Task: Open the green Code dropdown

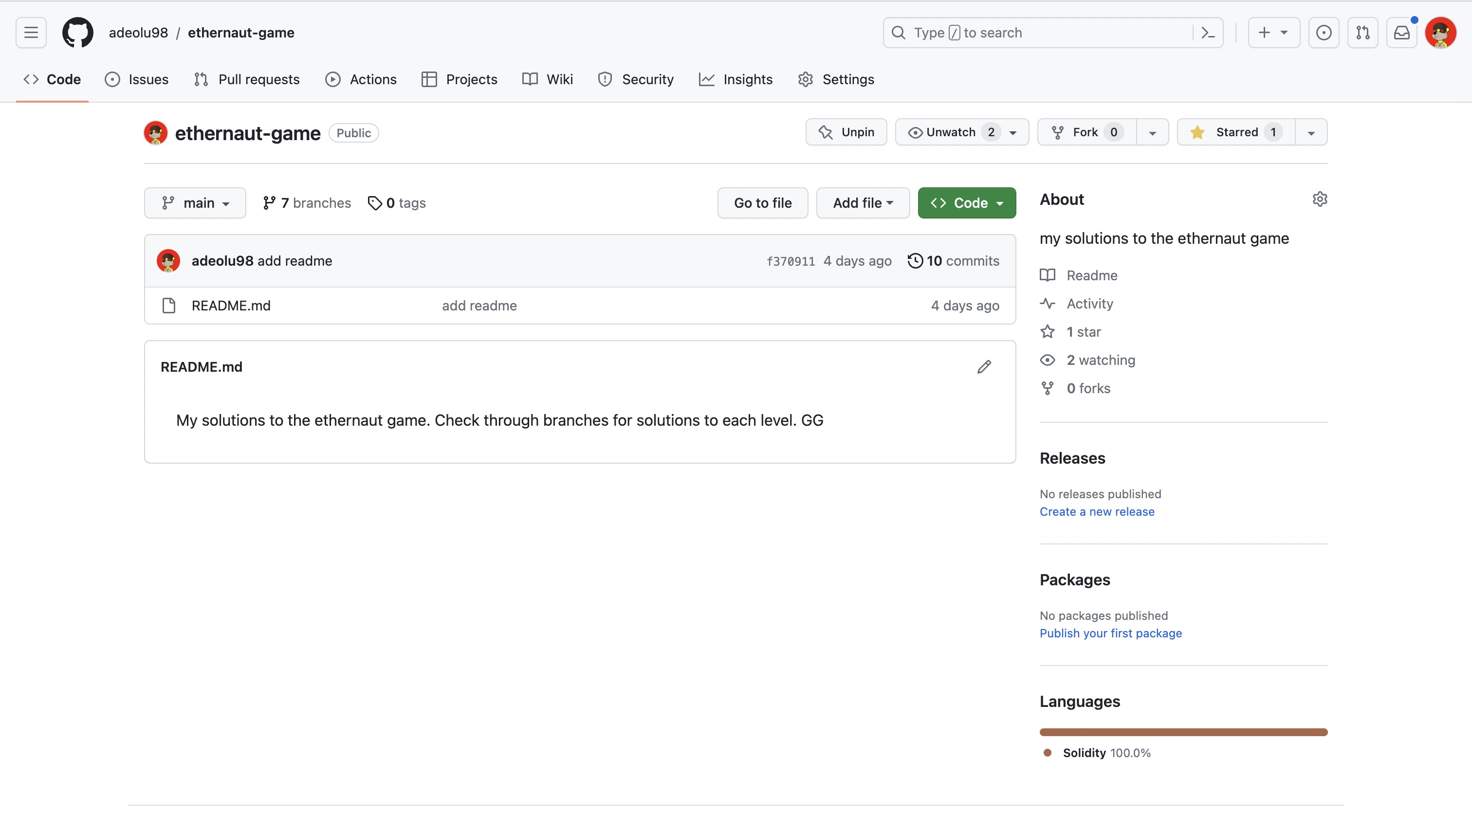Action: click(966, 203)
